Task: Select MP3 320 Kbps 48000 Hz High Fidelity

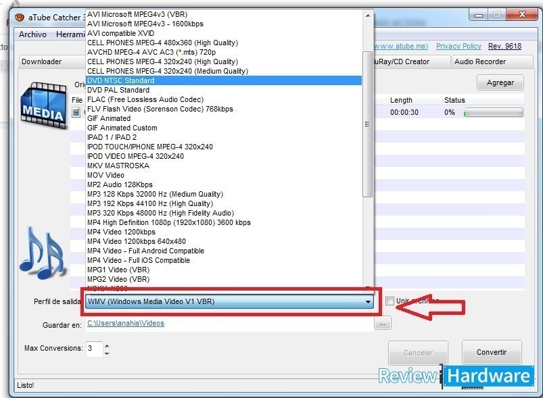Action: (224, 213)
